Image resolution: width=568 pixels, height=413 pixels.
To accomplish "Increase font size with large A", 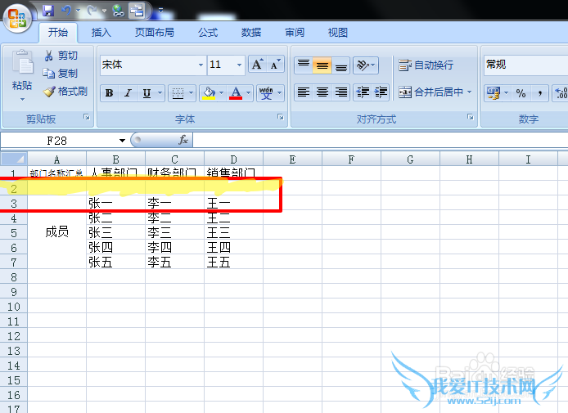I will pyautogui.click(x=258, y=65).
